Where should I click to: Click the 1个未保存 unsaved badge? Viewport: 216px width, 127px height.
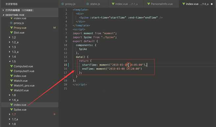[x=27, y=10]
